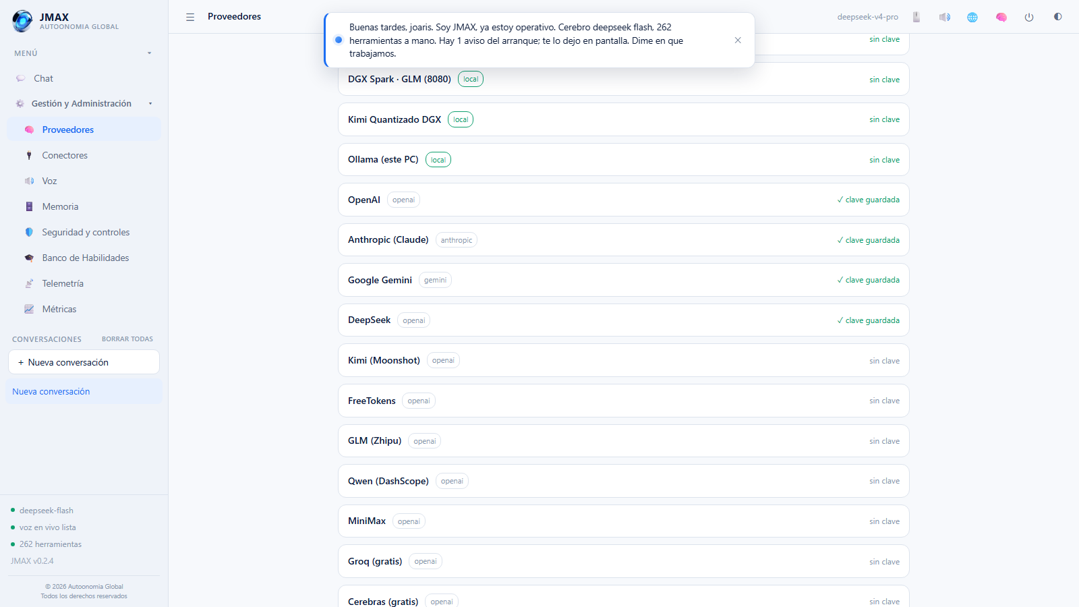
Task: Open DGX Spark · GLM (8080) row
Action: click(623, 79)
